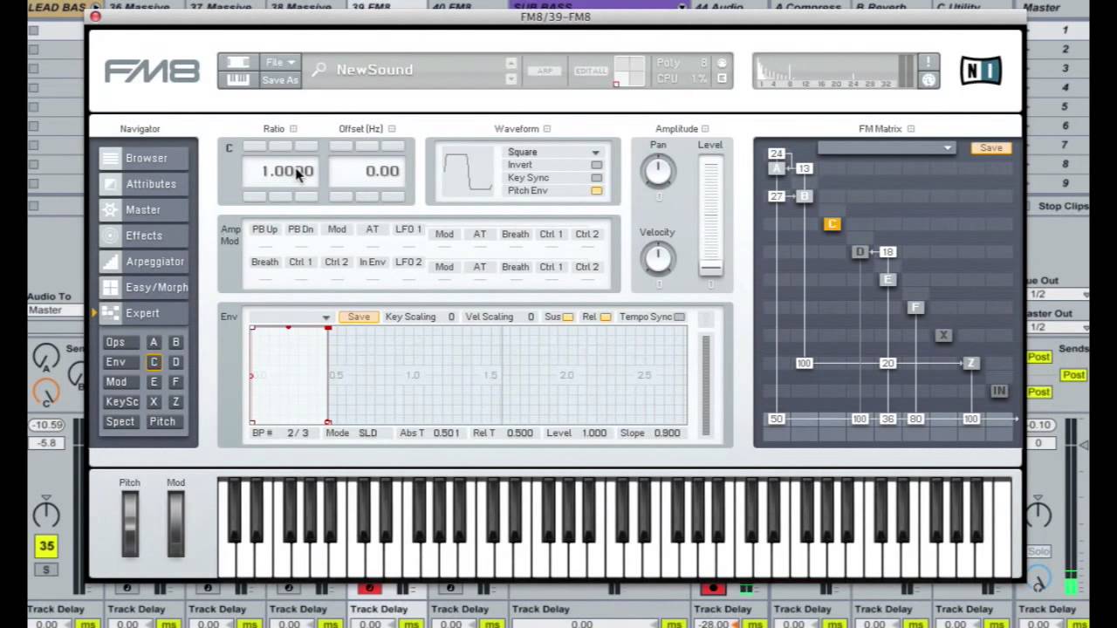Open the Effects page
This screenshot has height=628, width=1117.
pos(145,235)
